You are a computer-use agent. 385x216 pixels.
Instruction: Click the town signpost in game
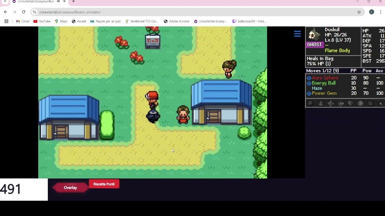click(x=152, y=41)
